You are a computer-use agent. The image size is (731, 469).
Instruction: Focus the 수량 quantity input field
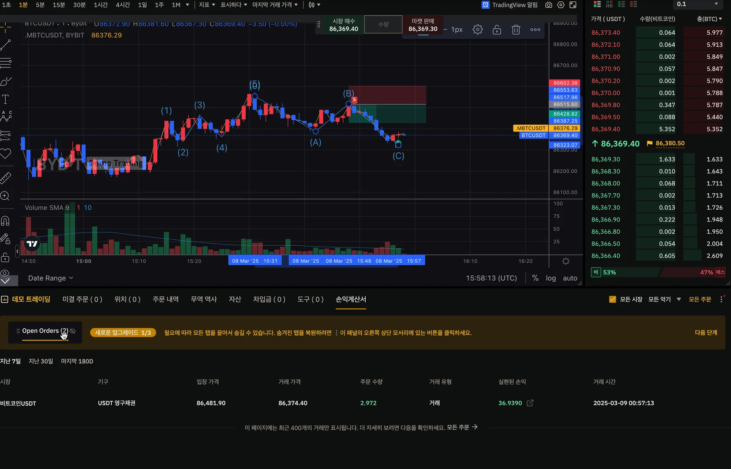click(x=383, y=24)
